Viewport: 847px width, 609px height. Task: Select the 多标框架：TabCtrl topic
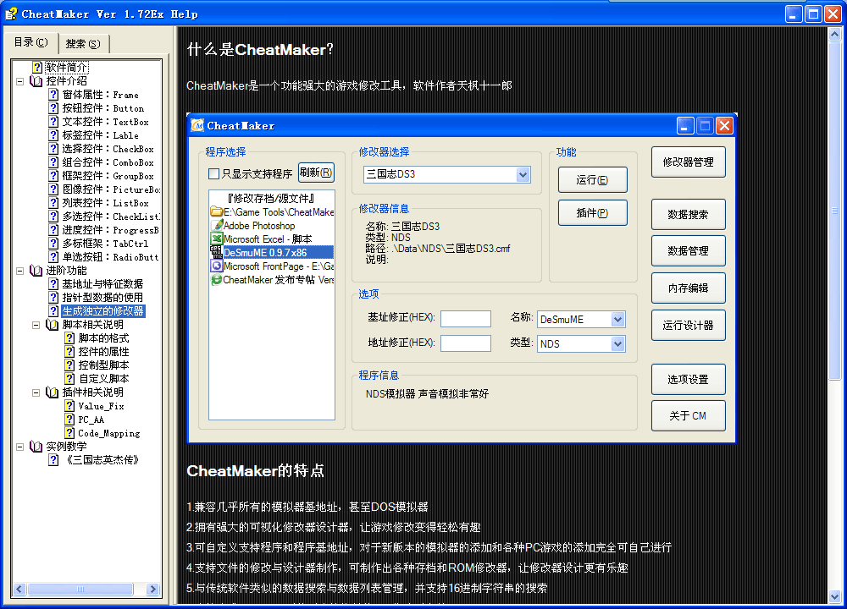[x=105, y=244]
